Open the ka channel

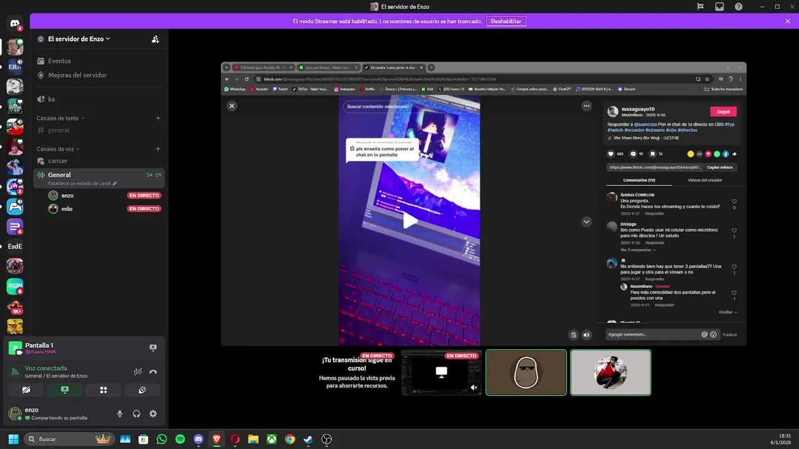tap(99, 99)
